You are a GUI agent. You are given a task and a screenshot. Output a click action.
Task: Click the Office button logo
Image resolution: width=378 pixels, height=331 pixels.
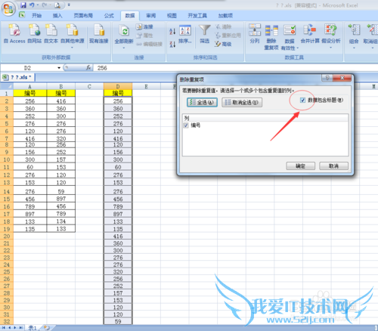tap(8, 9)
